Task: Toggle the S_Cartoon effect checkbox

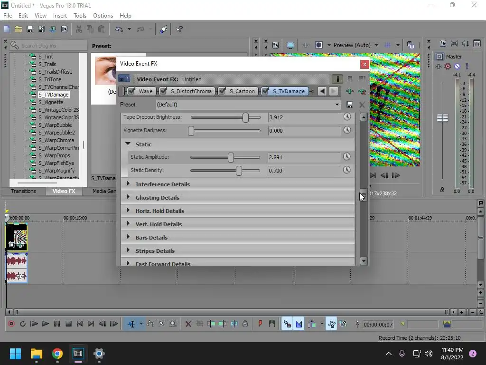Action: pyautogui.click(x=222, y=91)
